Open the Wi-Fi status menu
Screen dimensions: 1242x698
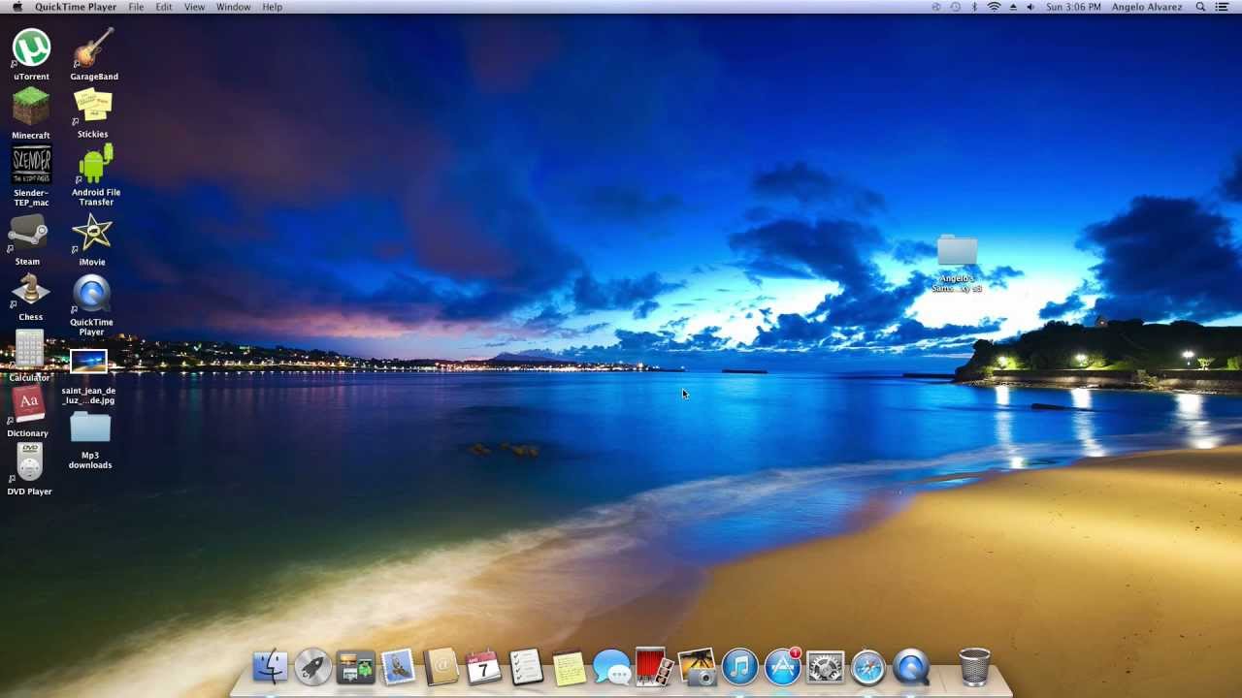(994, 7)
